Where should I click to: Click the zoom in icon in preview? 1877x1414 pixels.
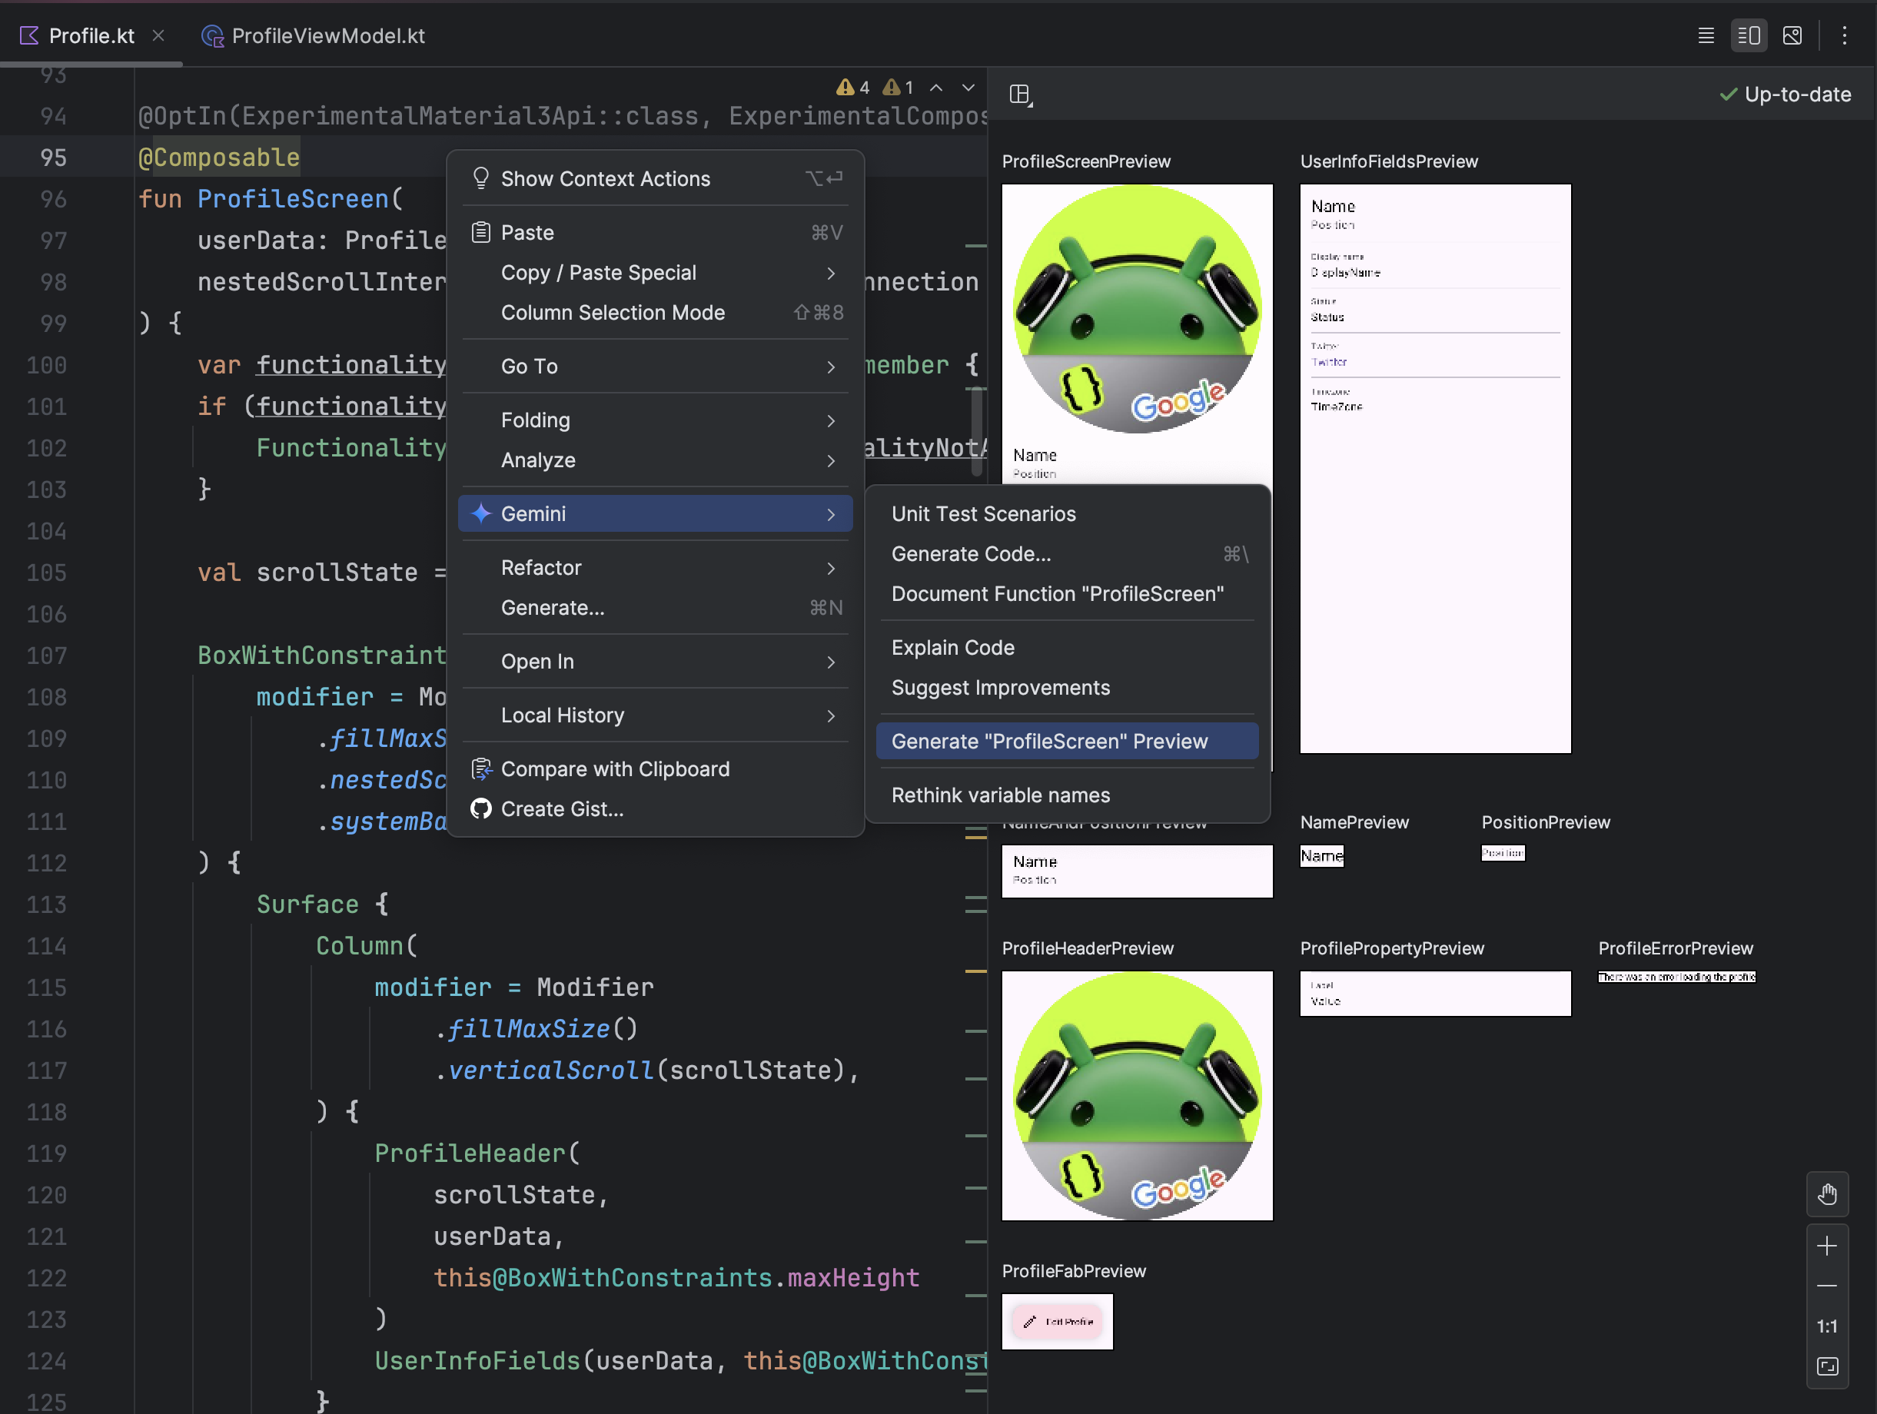1829,1246
